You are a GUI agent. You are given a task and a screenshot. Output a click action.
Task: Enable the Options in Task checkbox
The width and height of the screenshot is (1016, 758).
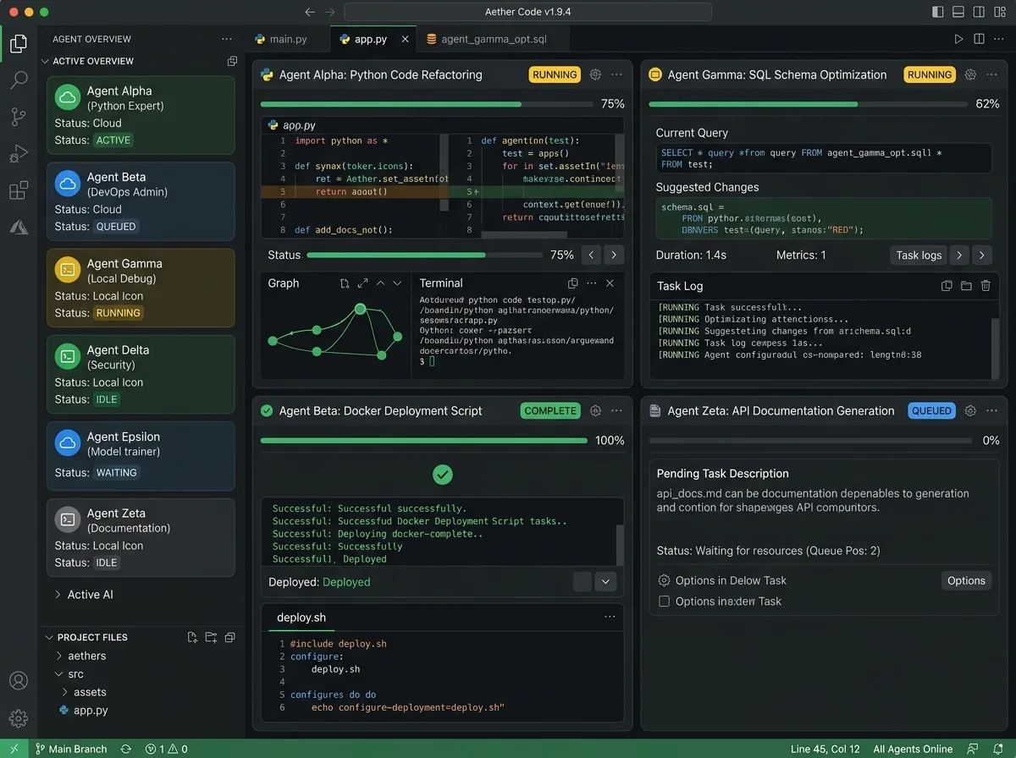click(665, 601)
